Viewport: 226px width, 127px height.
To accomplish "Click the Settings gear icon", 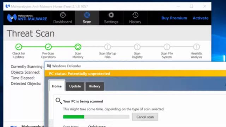I will [111, 15].
